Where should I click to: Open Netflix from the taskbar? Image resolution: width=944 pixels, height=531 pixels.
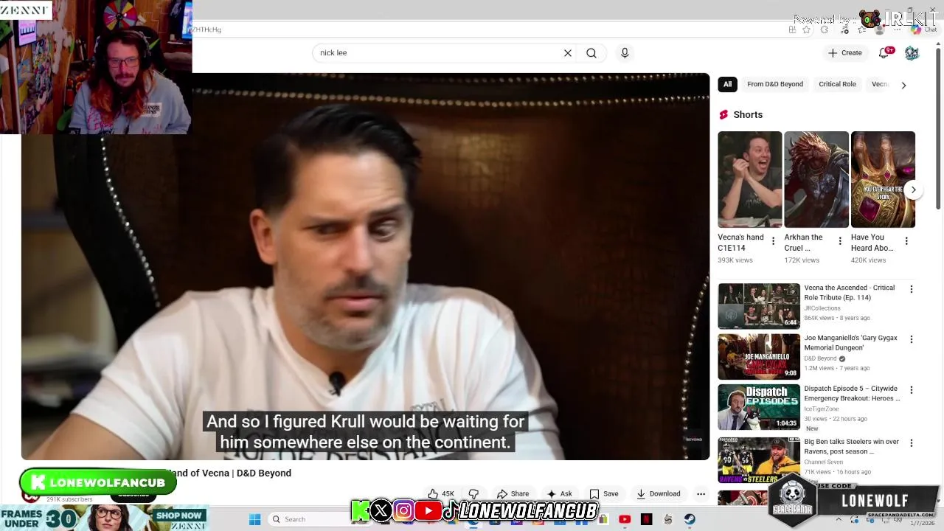[x=646, y=519]
